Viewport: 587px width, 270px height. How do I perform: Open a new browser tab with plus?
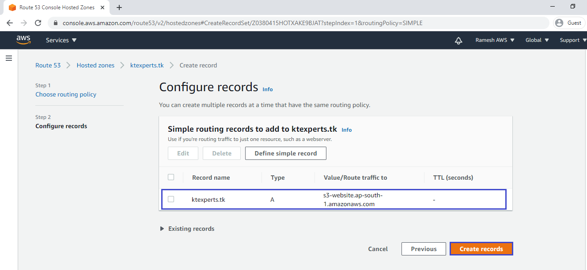(x=119, y=7)
